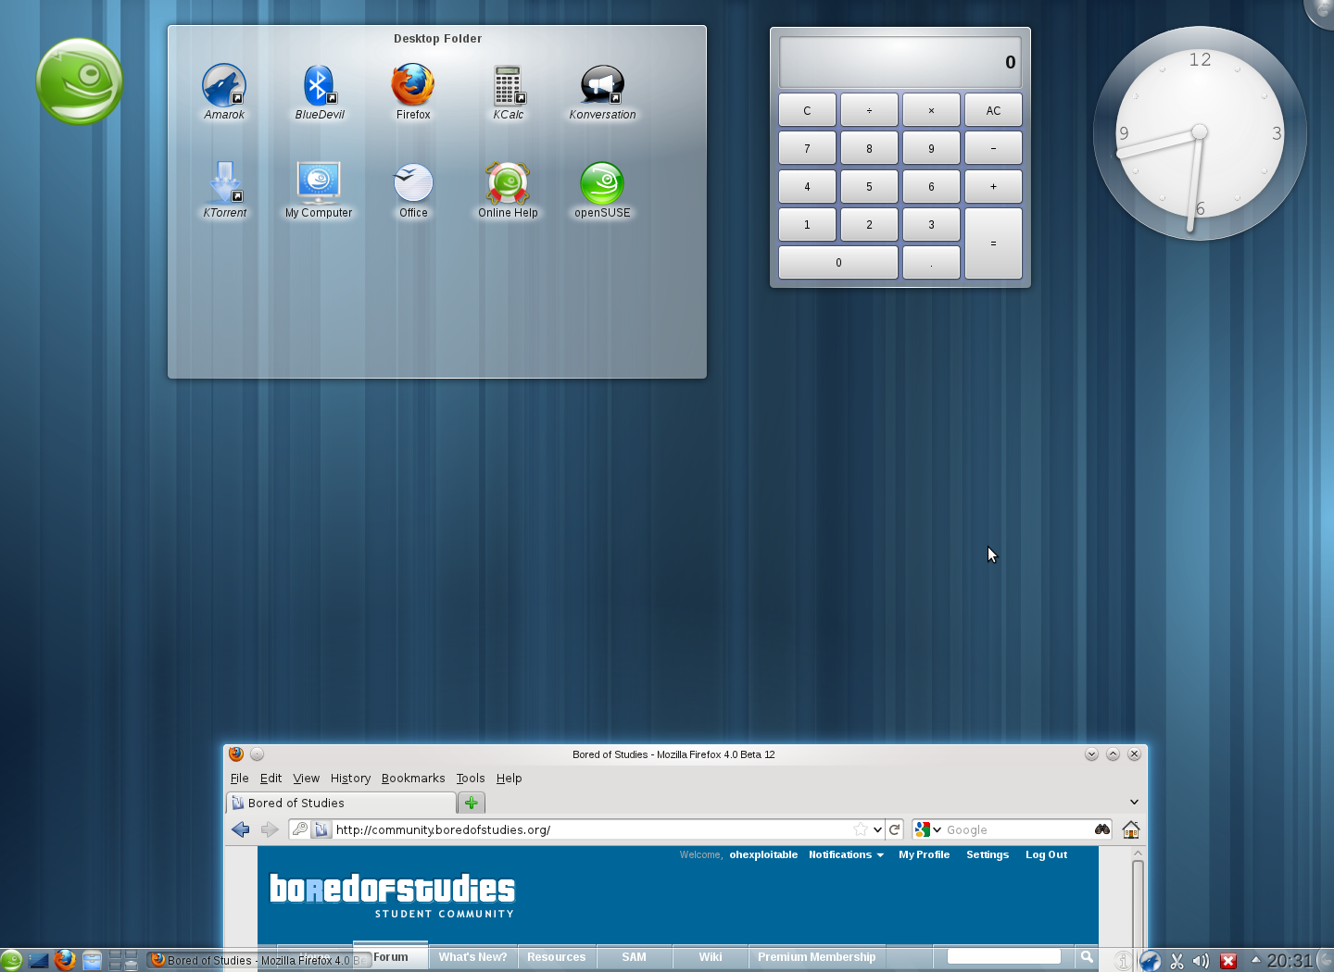Open the Klipper scissors tray icon
This screenshot has width=1334, height=972.
[1177, 961]
